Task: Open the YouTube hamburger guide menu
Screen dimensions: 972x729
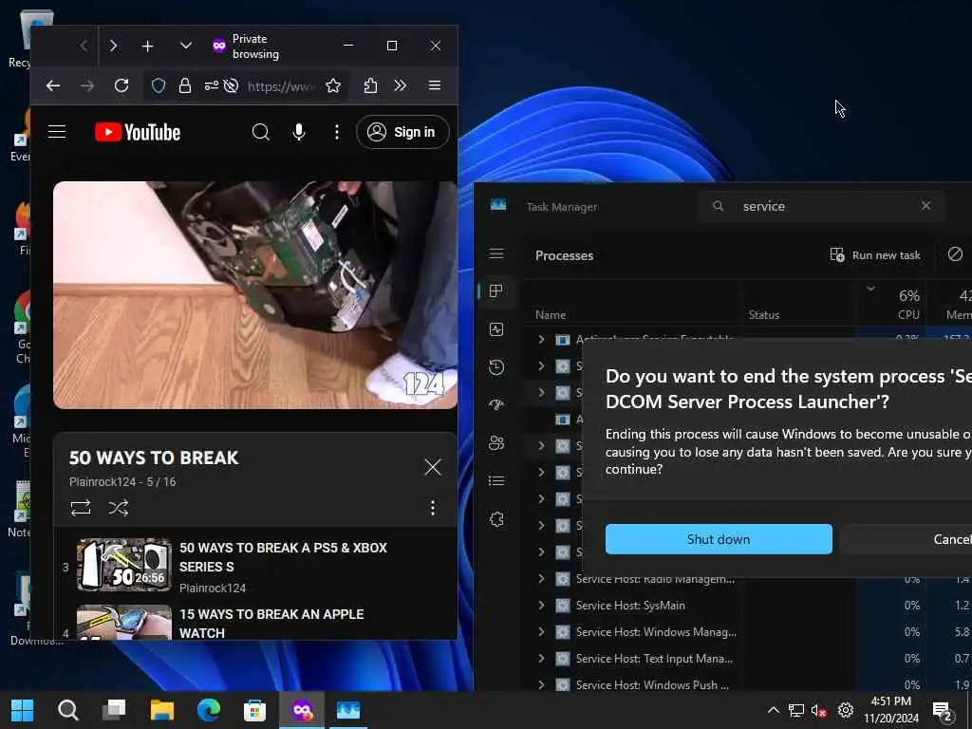Action: pos(57,131)
